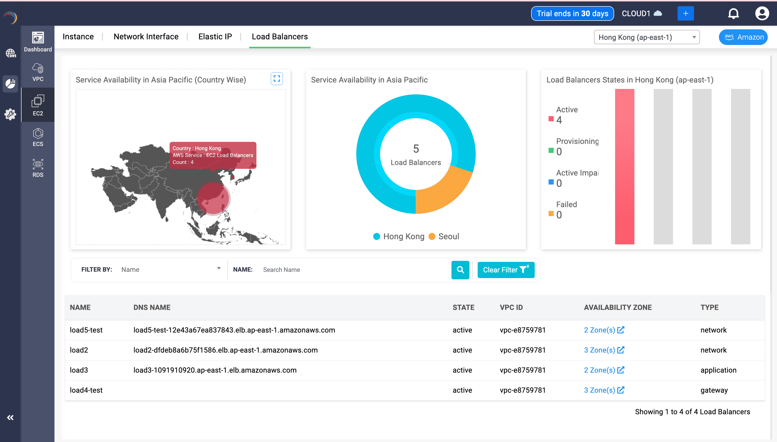Click the settings wrench gear icon
Image resolution: width=777 pixels, height=442 pixels.
click(11, 114)
